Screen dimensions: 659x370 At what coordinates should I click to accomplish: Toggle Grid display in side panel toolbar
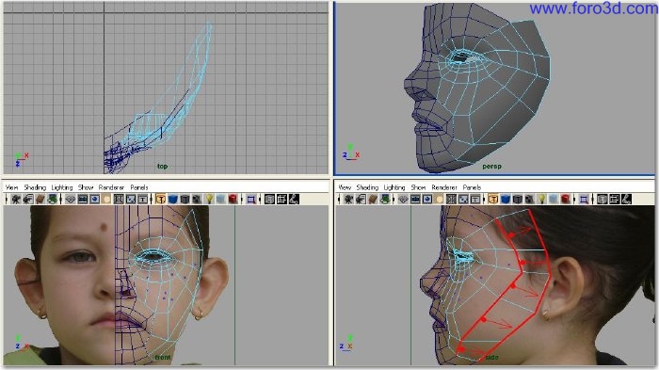click(403, 200)
